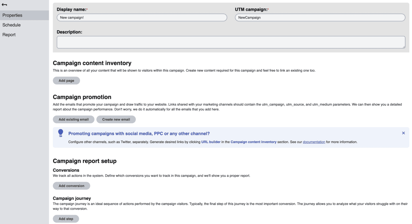The height and width of the screenshot is (224, 412).
Task: Switch to the Schedule section
Action: [24, 25]
